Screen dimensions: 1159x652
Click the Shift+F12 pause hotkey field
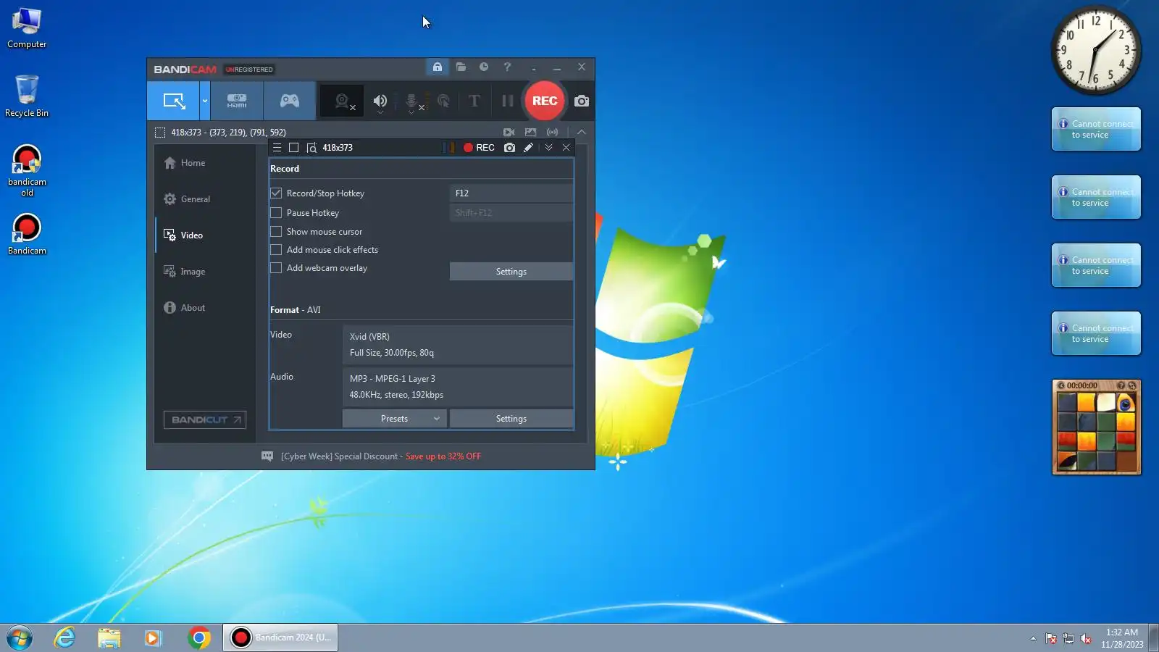coord(511,213)
